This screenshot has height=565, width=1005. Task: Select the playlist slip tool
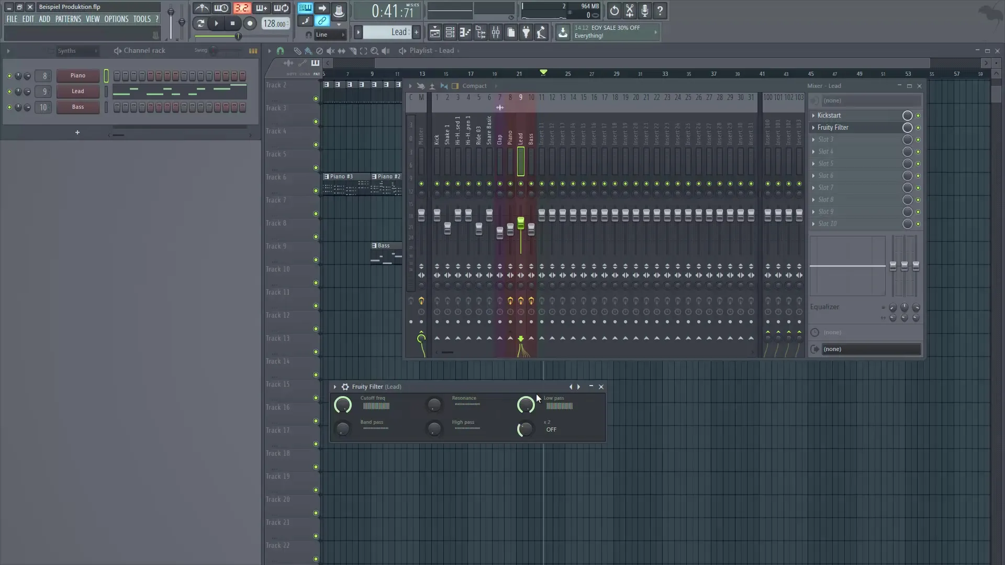point(341,51)
